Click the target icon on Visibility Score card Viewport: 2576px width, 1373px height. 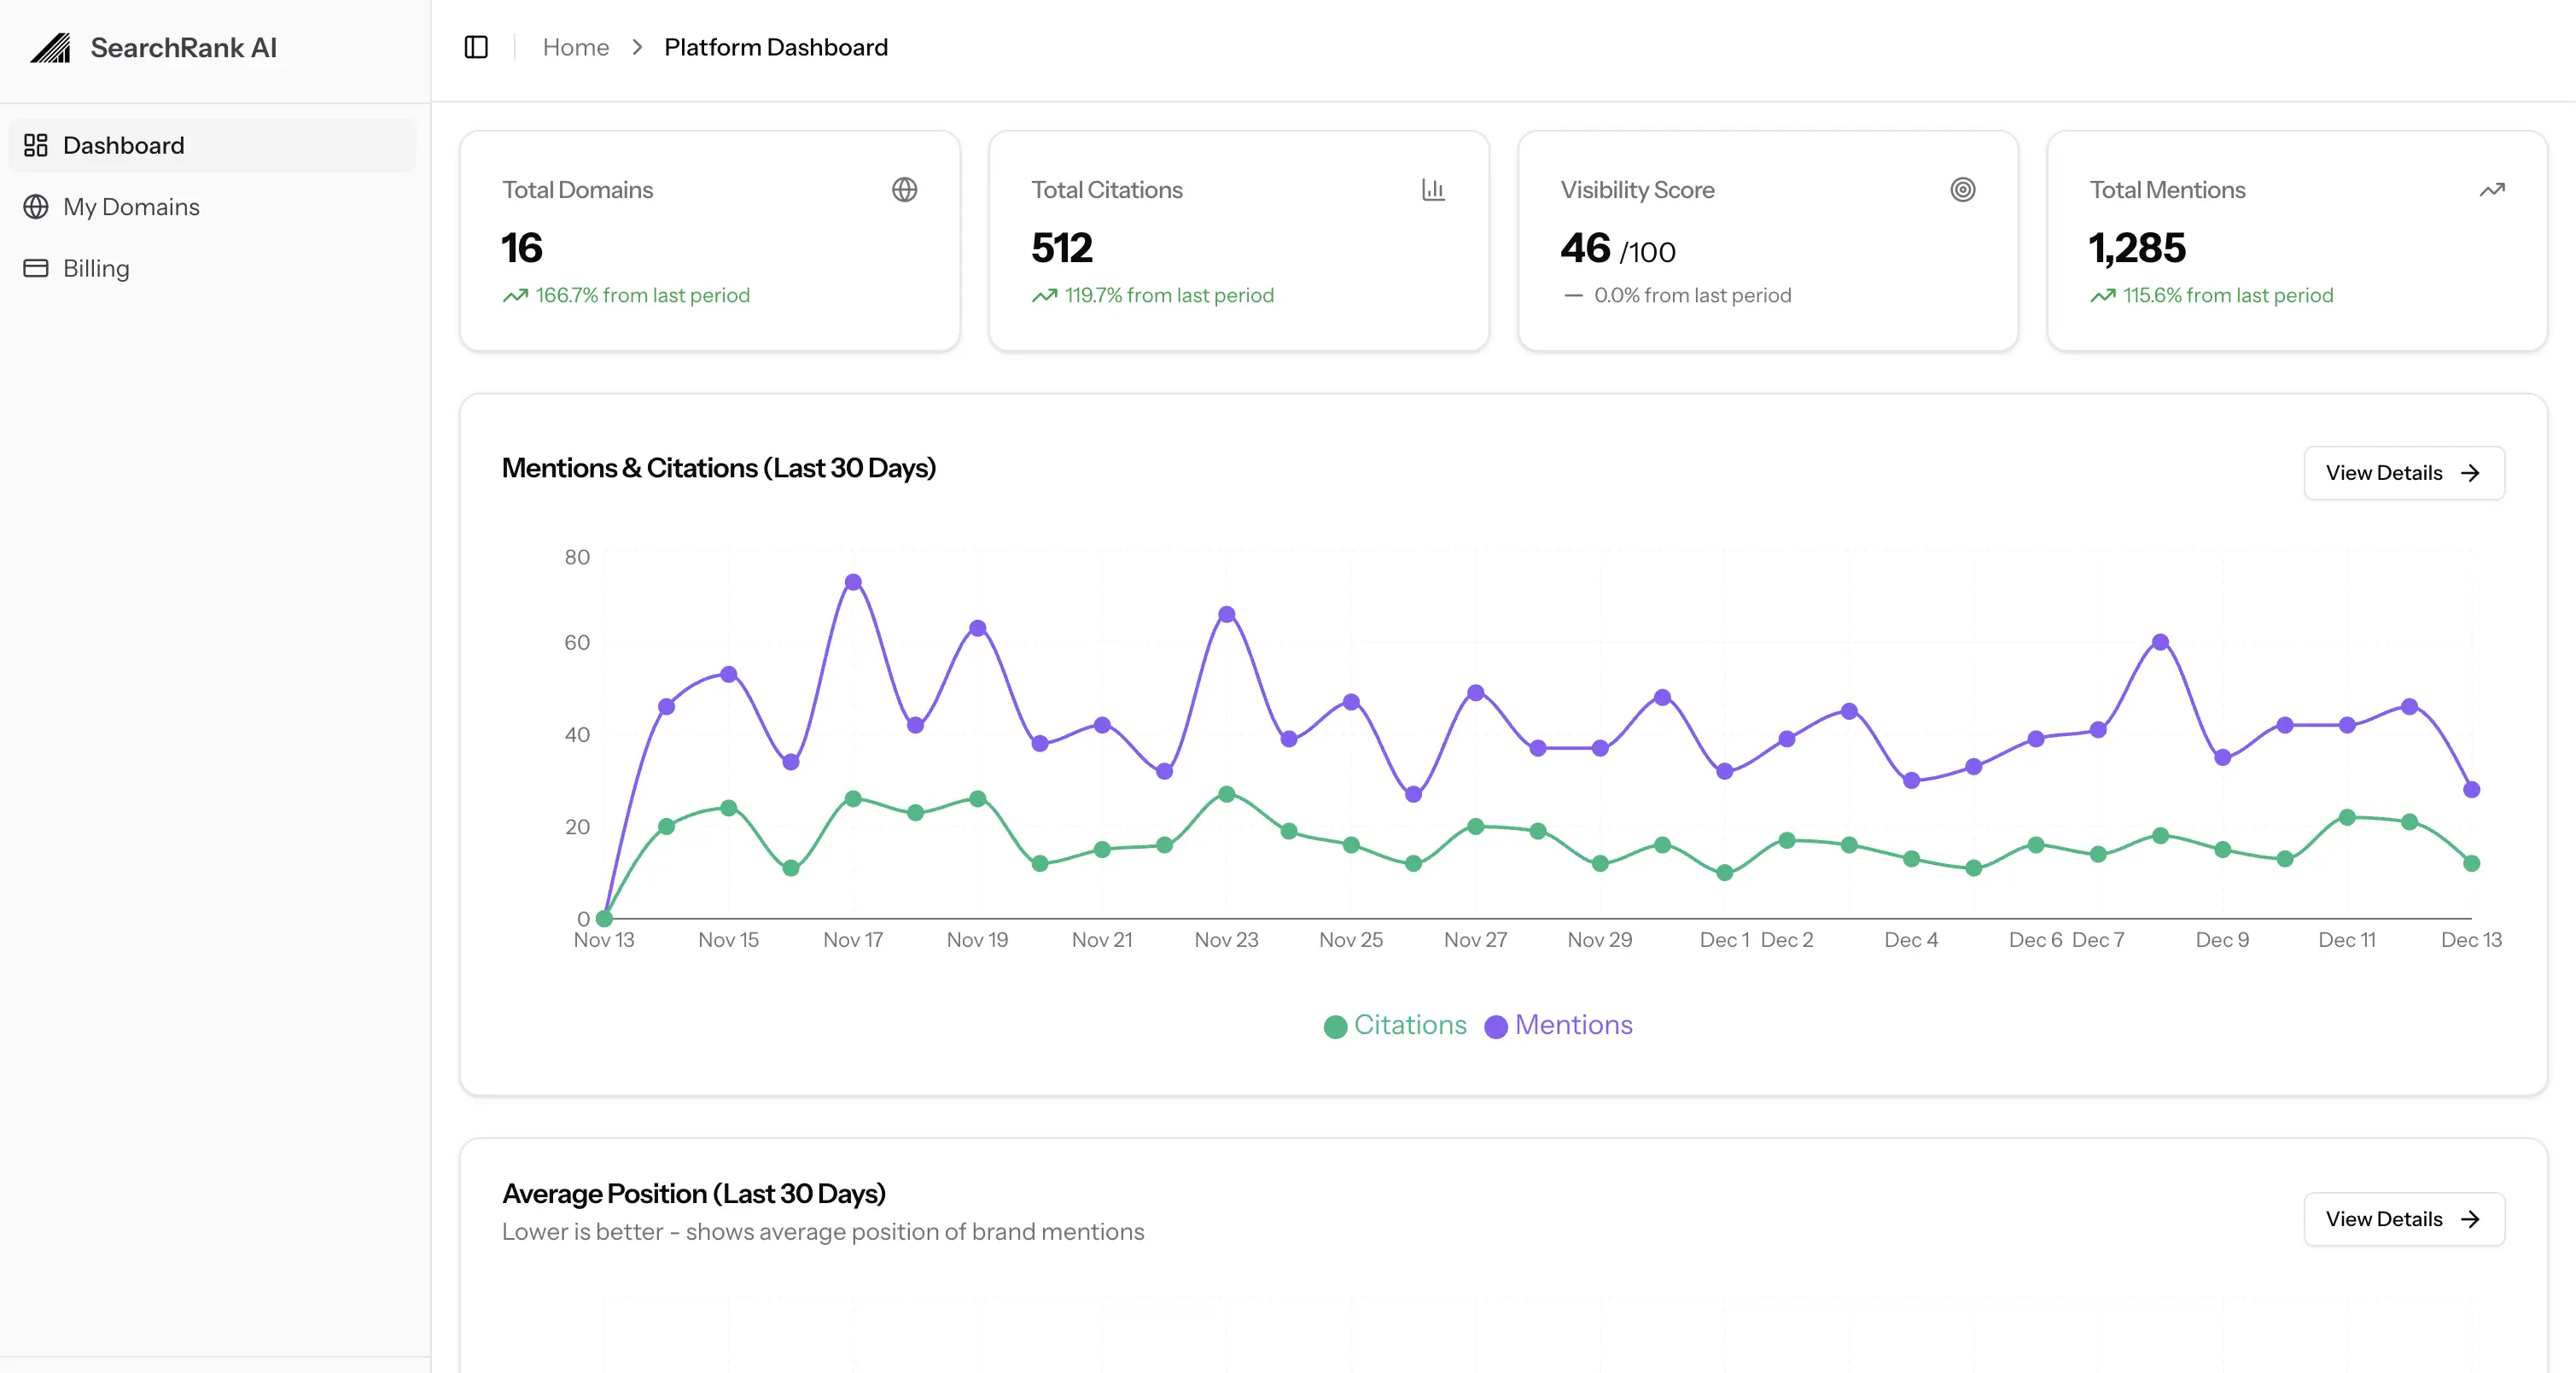1963,189
